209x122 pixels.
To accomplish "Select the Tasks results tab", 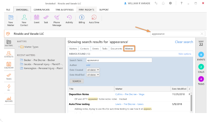I will point(105,49).
